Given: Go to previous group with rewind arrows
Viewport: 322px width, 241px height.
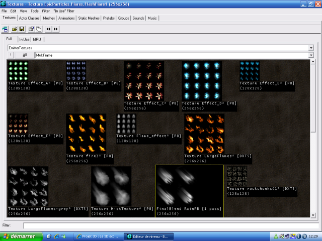Looking at the screenshot, I should coord(48,29).
